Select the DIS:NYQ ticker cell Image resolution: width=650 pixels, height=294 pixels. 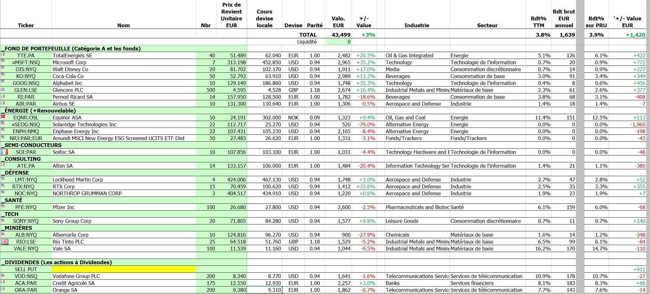[26, 69]
